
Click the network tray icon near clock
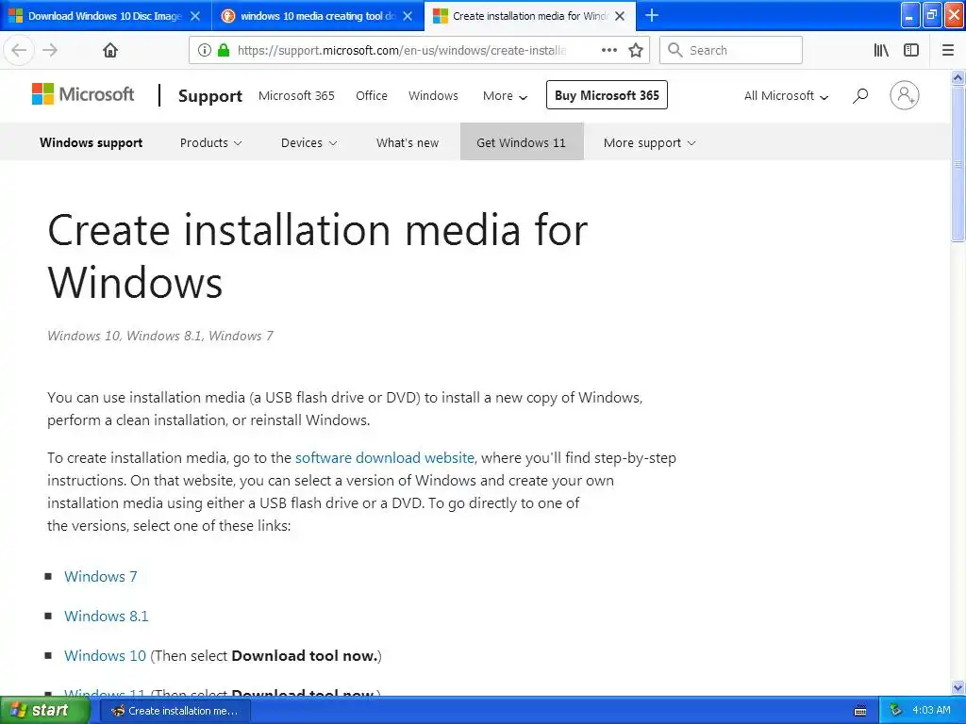point(896,711)
